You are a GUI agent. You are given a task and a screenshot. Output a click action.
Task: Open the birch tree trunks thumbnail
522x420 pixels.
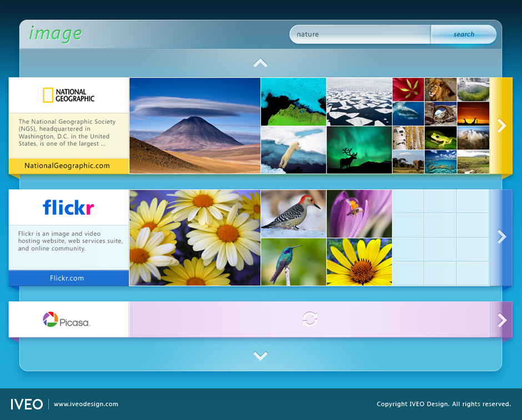pos(409,138)
